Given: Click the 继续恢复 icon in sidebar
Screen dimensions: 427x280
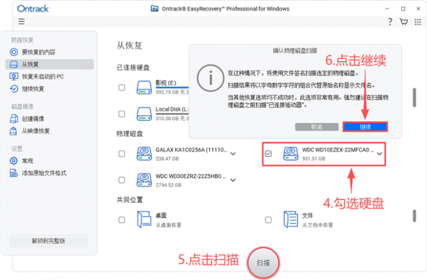Looking at the screenshot, I should pyautogui.click(x=14, y=89).
